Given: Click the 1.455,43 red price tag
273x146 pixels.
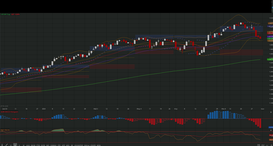Looking at the screenshot, I should (x=270, y=33).
